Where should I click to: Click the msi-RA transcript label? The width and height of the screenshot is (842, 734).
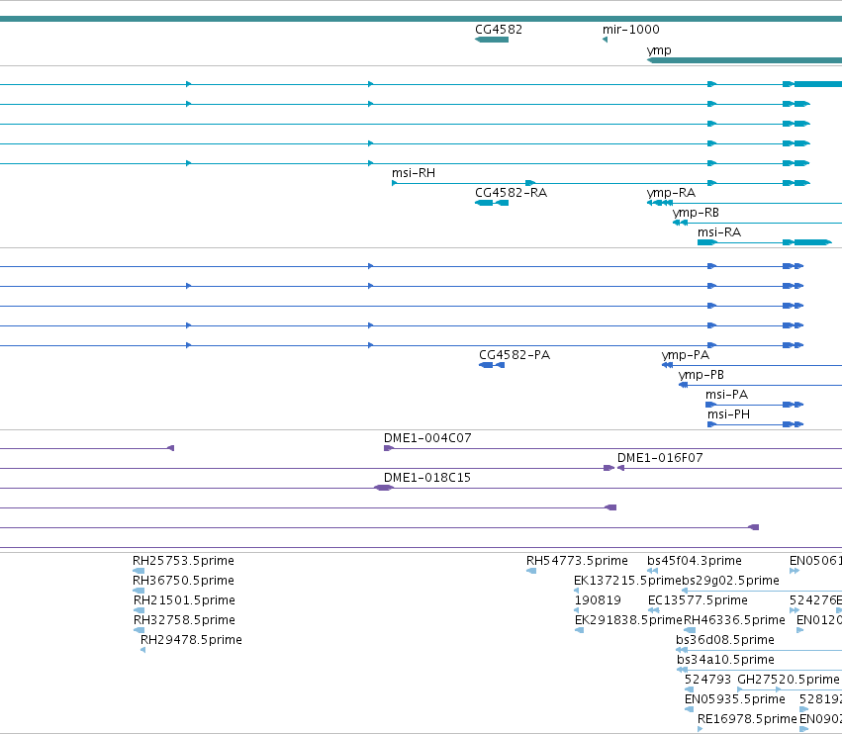(719, 232)
